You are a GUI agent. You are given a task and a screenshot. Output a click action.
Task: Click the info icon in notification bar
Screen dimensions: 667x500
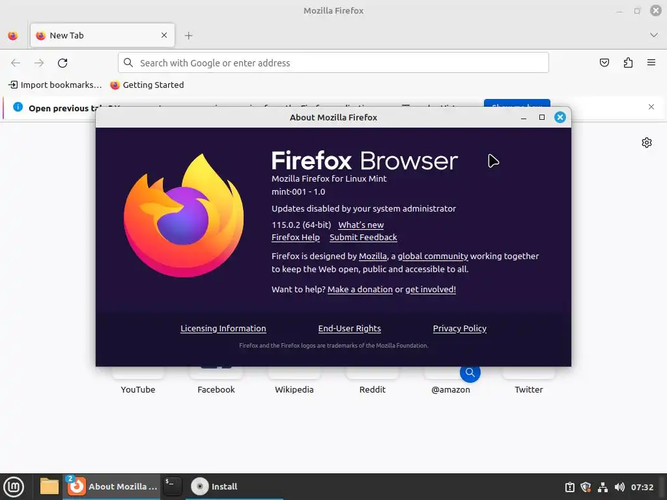point(18,107)
